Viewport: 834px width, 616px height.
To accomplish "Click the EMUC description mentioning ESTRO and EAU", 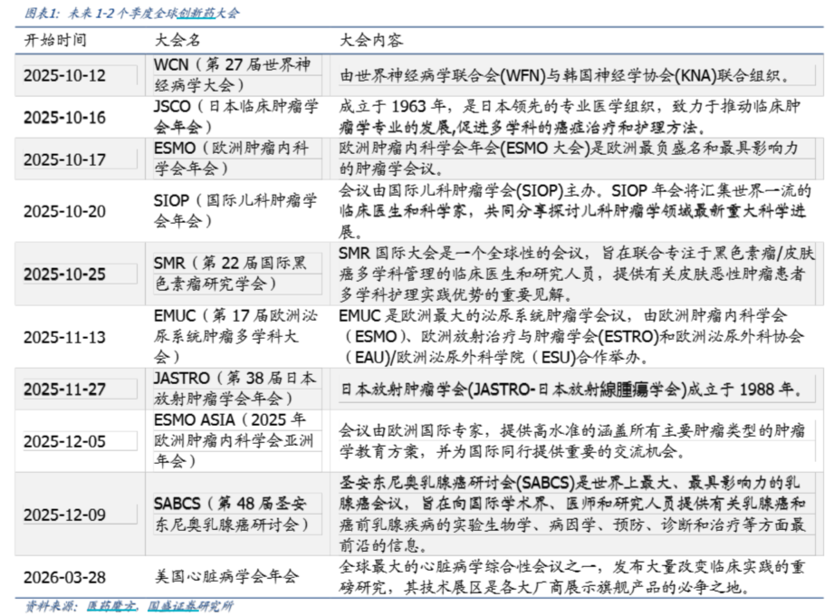I will (x=571, y=337).
